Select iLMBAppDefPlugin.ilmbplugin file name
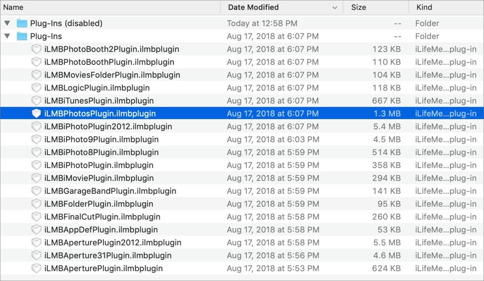Viewport: 484px width, 281px height. coord(101,230)
